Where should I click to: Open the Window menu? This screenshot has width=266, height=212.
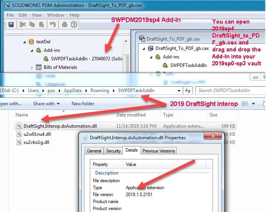pos(56,15)
